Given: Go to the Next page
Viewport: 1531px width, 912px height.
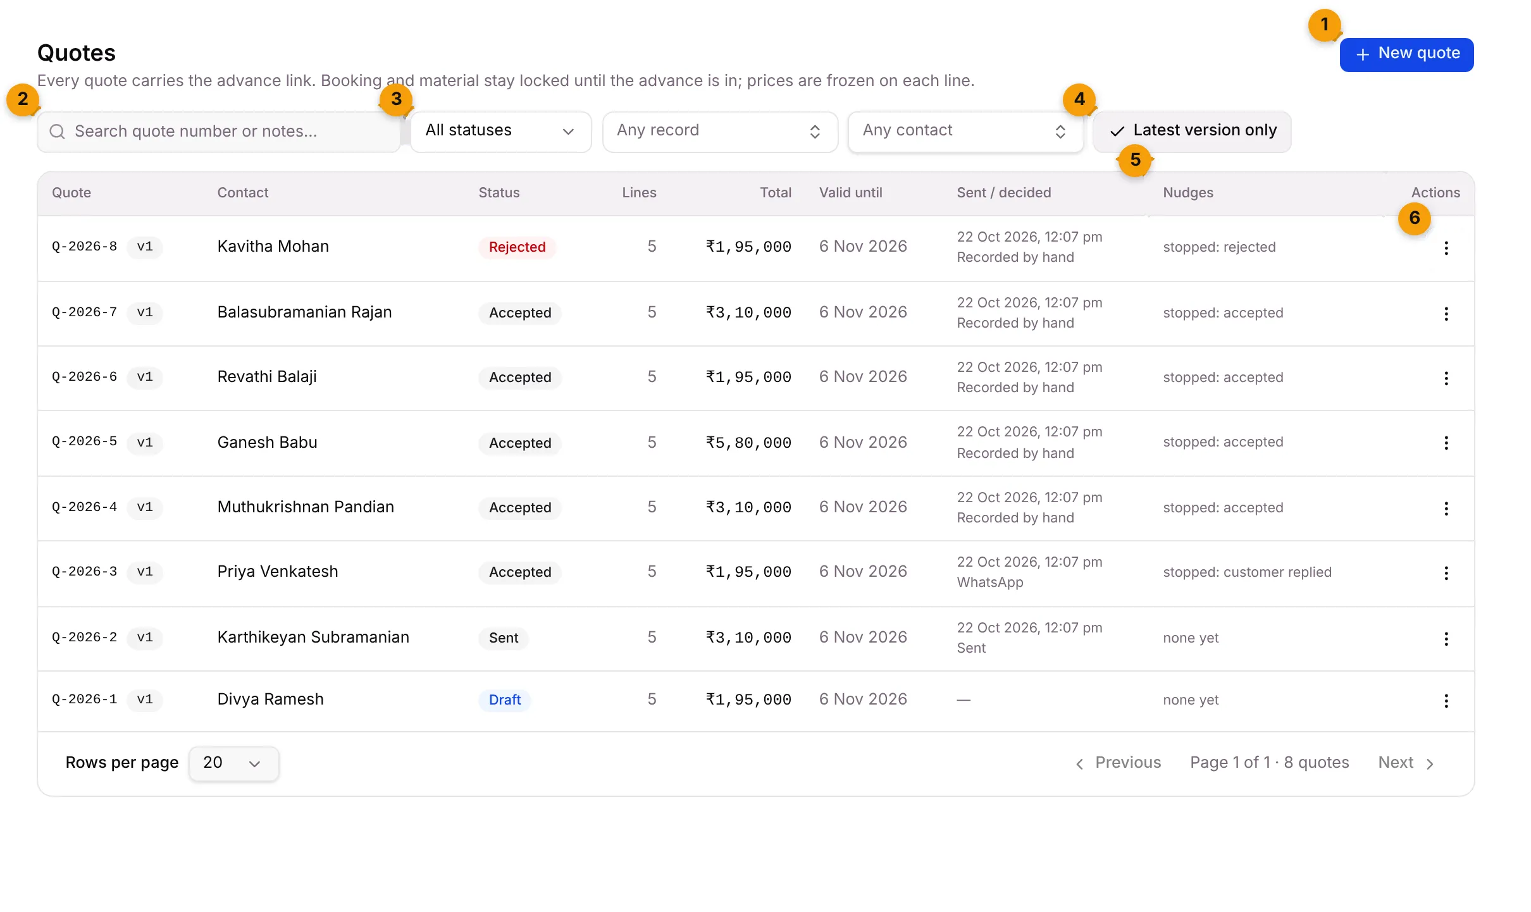Looking at the screenshot, I should tap(1406, 763).
